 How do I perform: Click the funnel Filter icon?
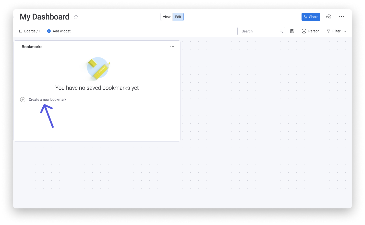click(328, 31)
